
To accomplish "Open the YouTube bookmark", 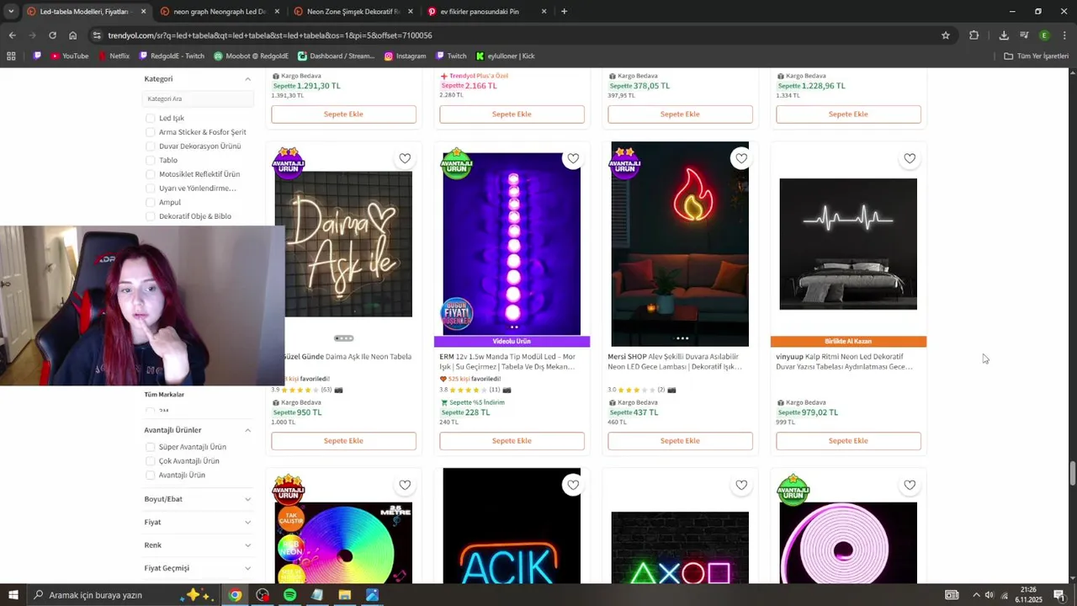I will point(69,56).
